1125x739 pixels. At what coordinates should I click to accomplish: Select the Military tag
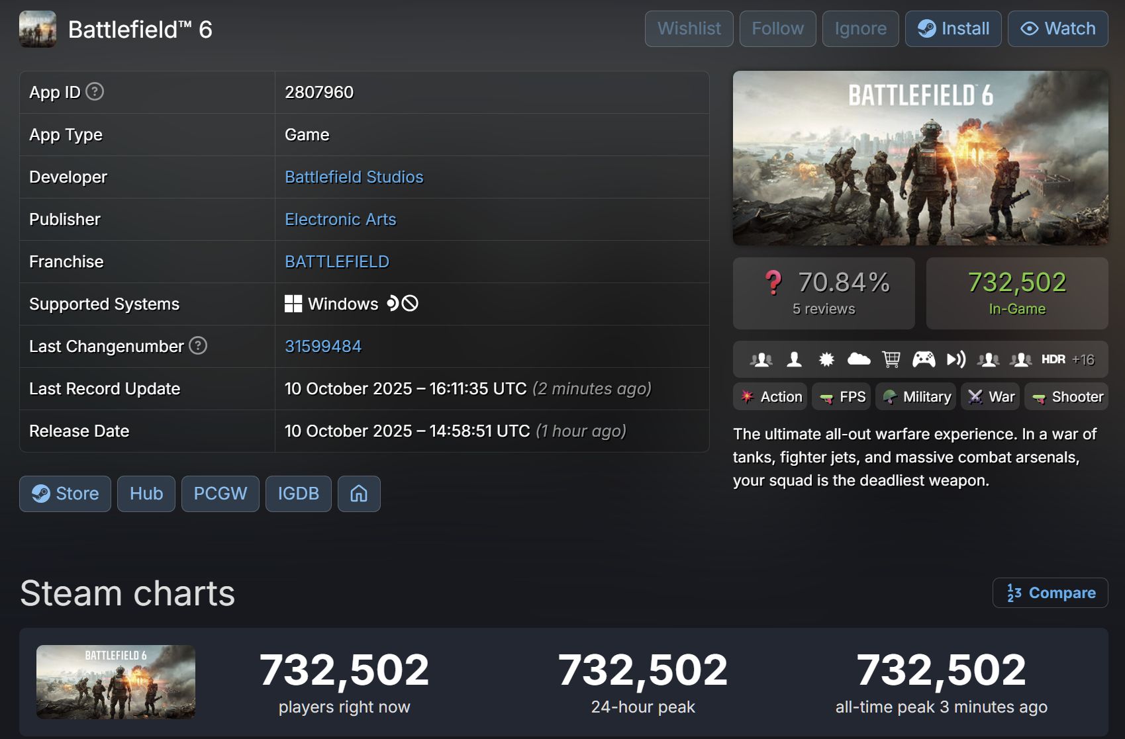tap(916, 396)
